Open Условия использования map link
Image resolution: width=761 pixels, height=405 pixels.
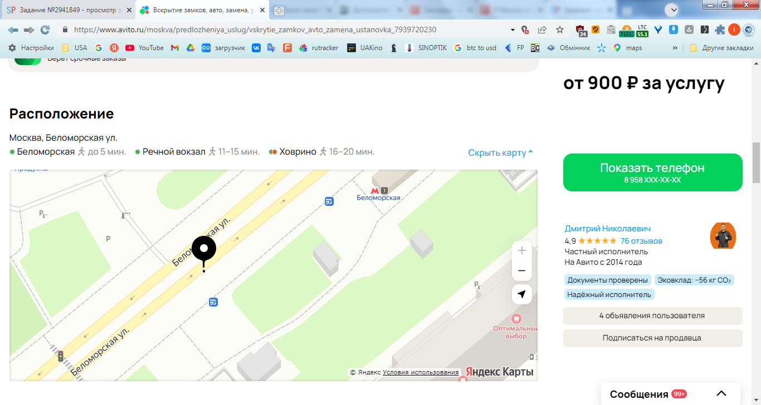tap(421, 372)
